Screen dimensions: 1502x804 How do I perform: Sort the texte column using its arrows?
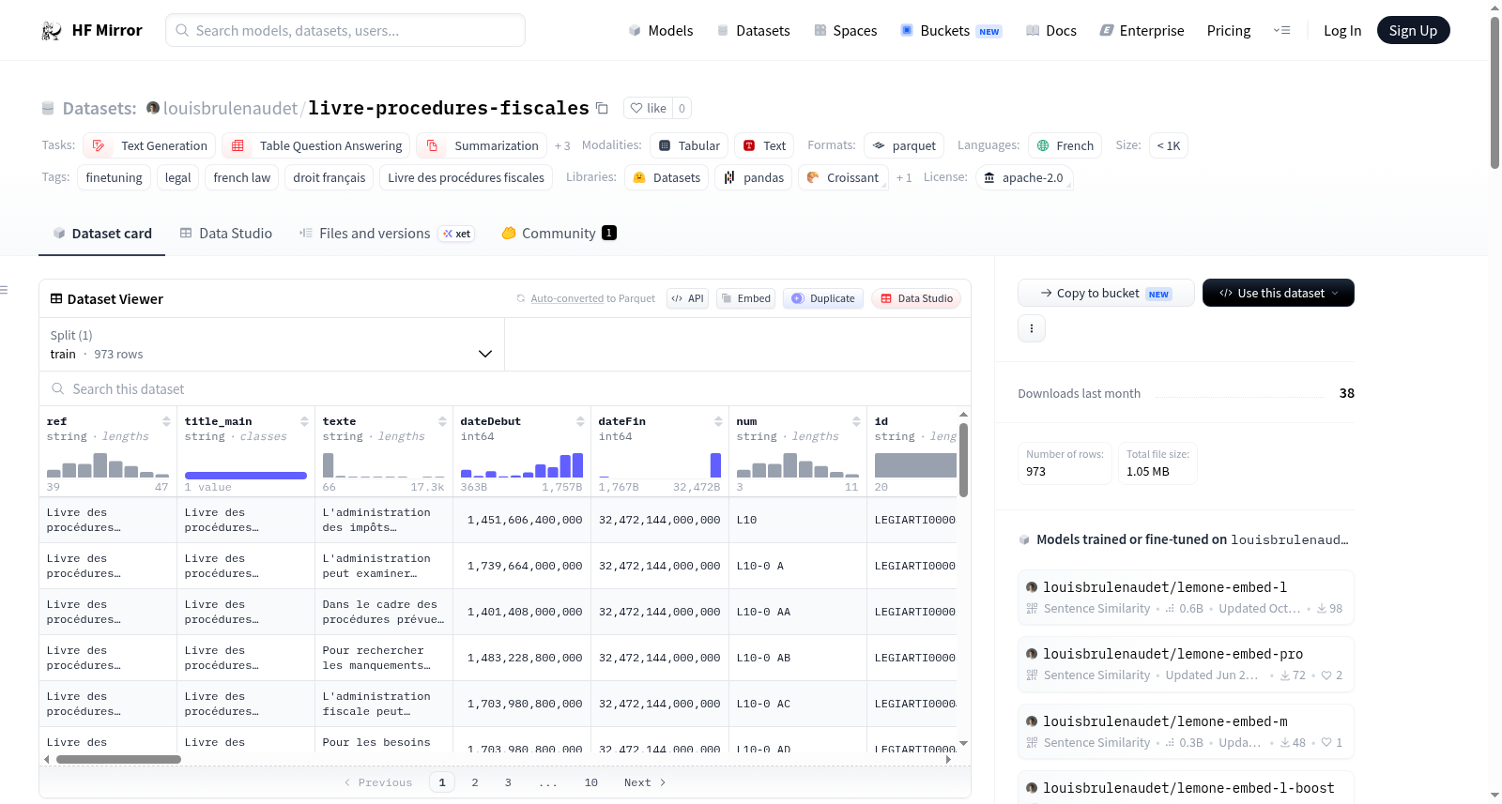point(442,421)
